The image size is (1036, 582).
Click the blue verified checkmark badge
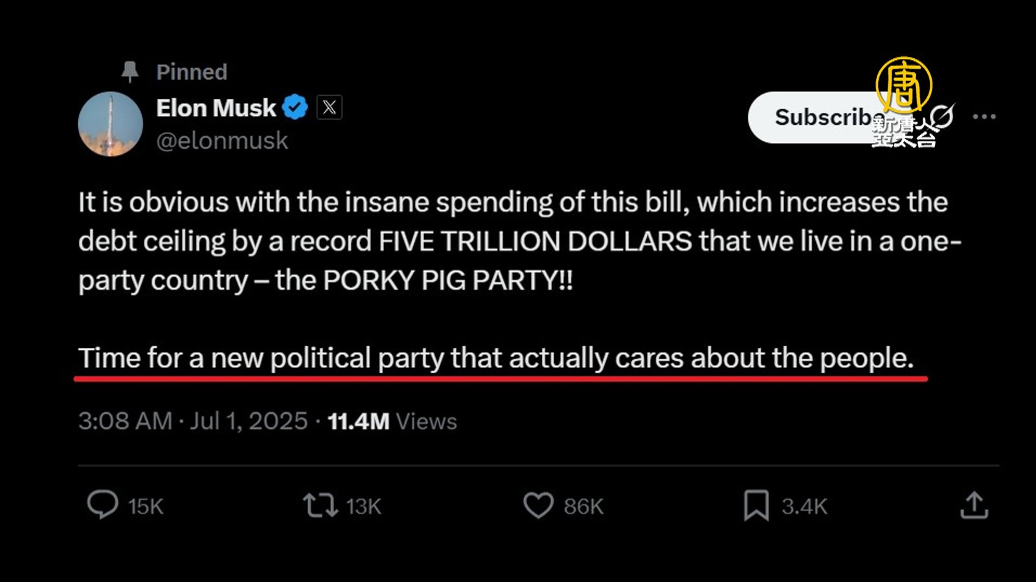click(x=295, y=107)
